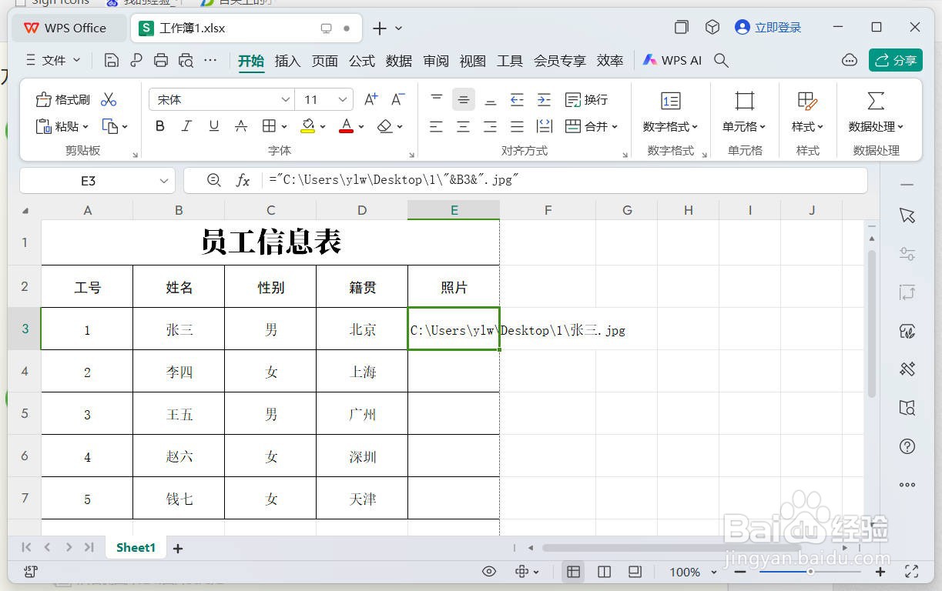This screenshot has height=591, width=942.
Task: Toggle middle vertical alignment
Action: pyautogui.click(x=463, y=99)
